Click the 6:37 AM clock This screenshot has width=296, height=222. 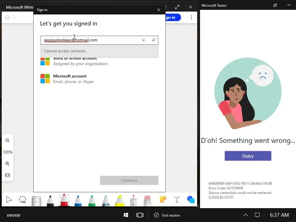coord(279,215)
